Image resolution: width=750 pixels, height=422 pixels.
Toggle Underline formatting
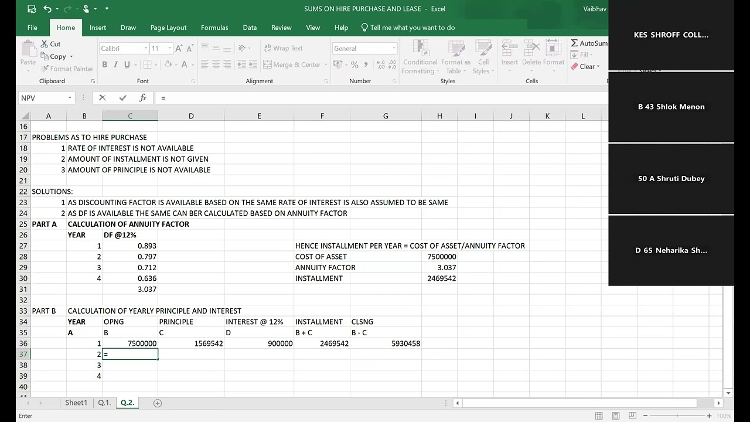click(x=127, y=64)
